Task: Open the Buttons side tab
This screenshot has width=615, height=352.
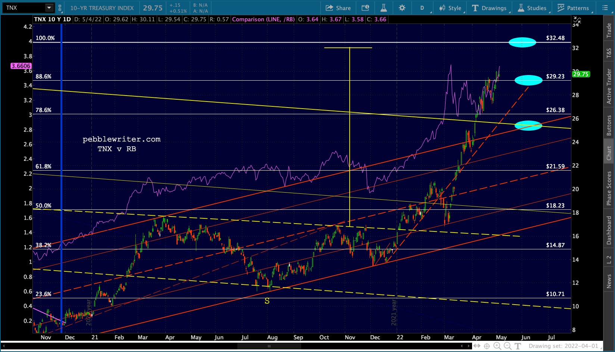Action: click(609, 125)
